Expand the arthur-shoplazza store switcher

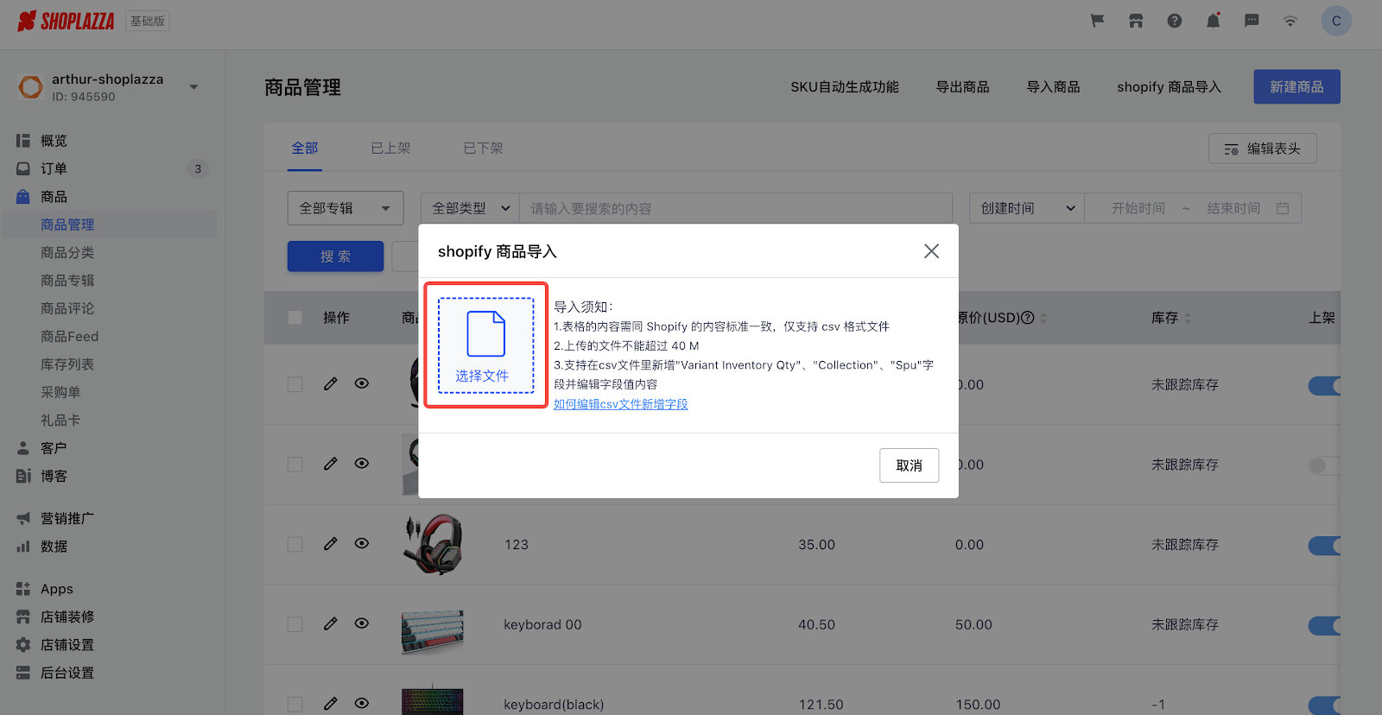(x=193, y=86)
